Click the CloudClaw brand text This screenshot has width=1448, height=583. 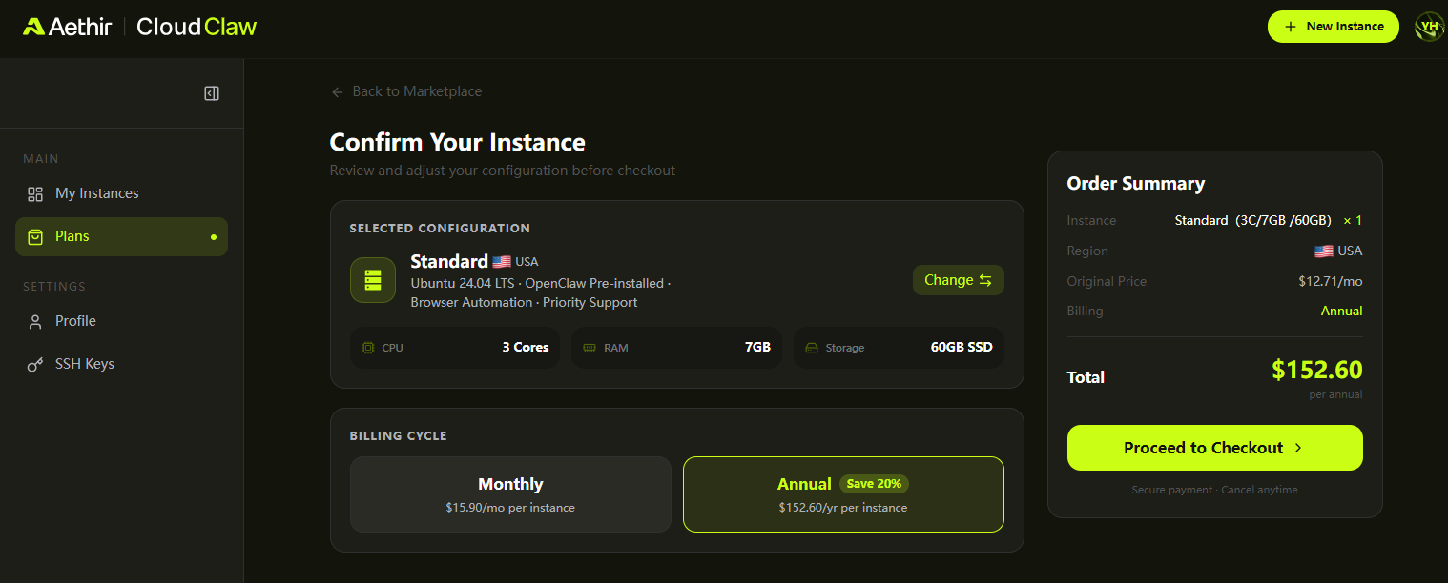pyautogui.click(x=197, y=27)
